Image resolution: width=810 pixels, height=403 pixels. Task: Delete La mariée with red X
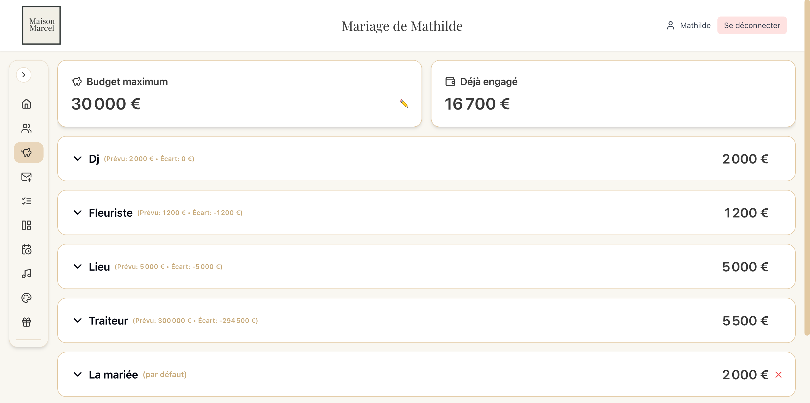pyautogui.click(x=778, y=375)
